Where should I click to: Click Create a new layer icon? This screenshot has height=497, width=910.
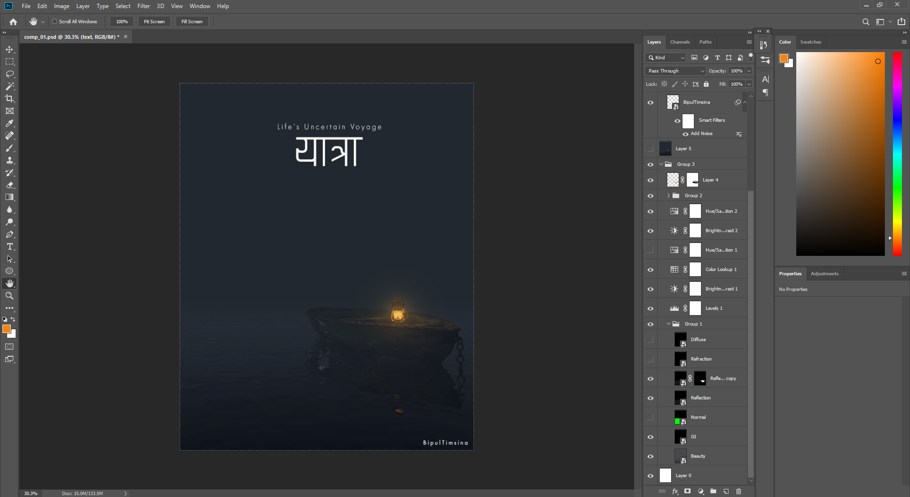tap(726, 491)
